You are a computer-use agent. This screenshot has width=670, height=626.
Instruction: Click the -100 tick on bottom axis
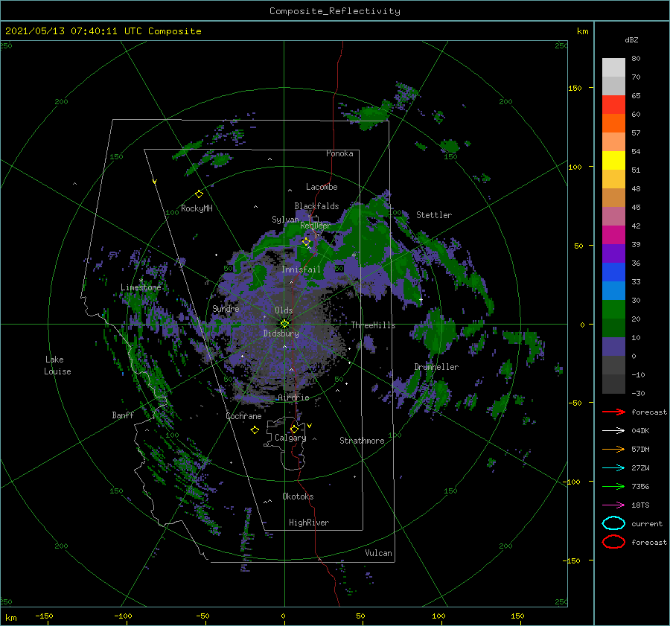click(123, 616)
